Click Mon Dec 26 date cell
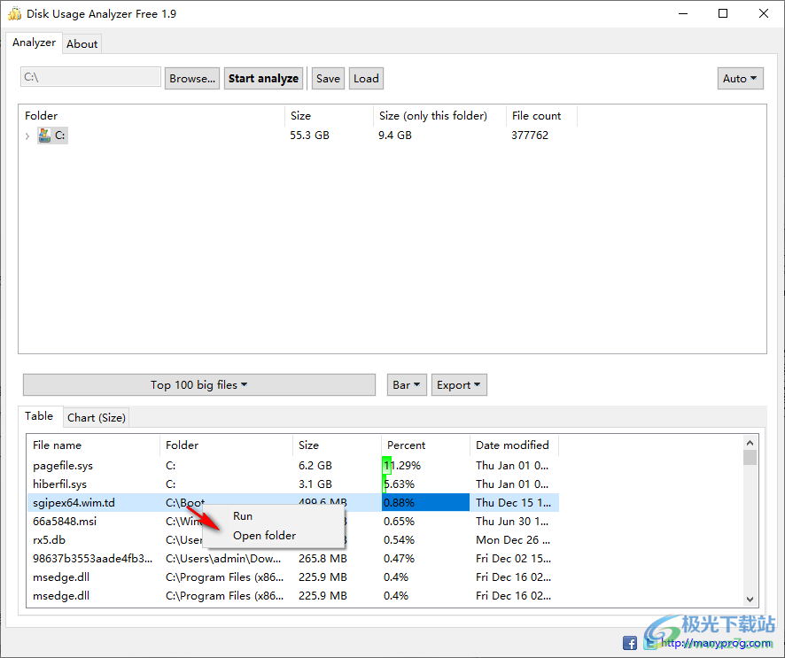The width and height of the screenshot is (785, 658). point(513,540)
